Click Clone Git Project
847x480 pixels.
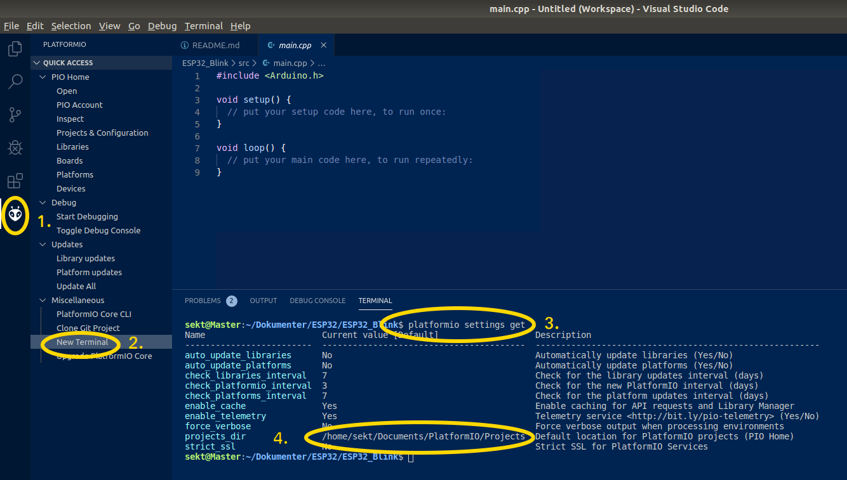[88, 328]
